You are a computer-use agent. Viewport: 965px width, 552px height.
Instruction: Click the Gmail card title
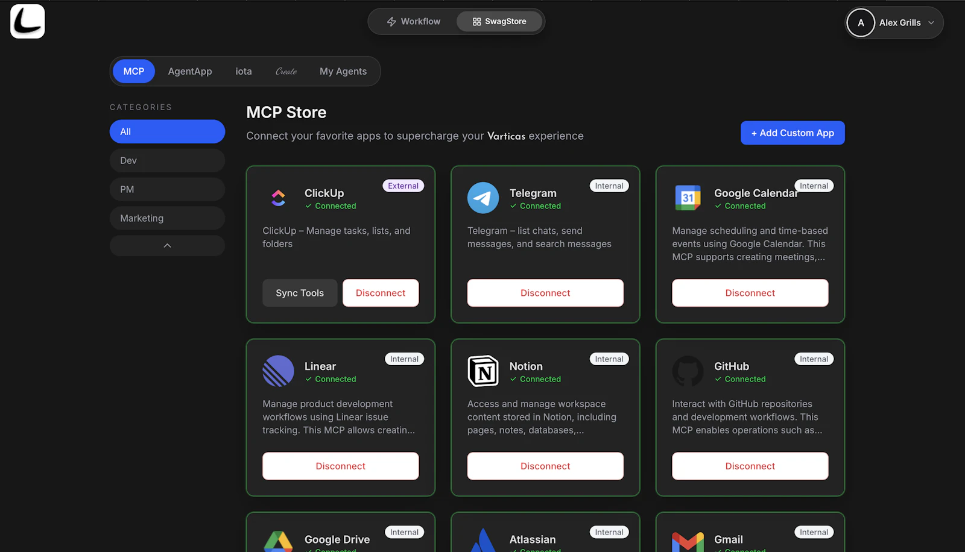click(x=729, y=539)
